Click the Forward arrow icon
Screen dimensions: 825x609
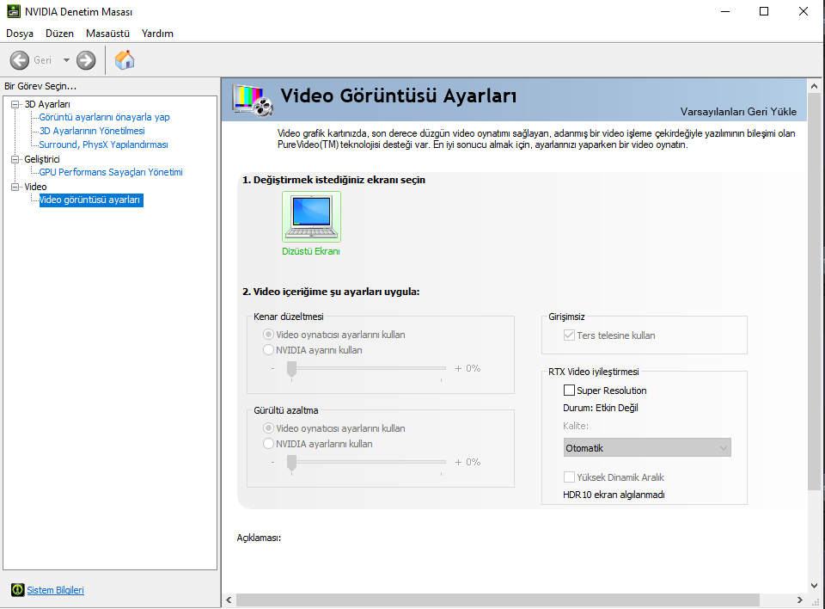tap(86, 60)
